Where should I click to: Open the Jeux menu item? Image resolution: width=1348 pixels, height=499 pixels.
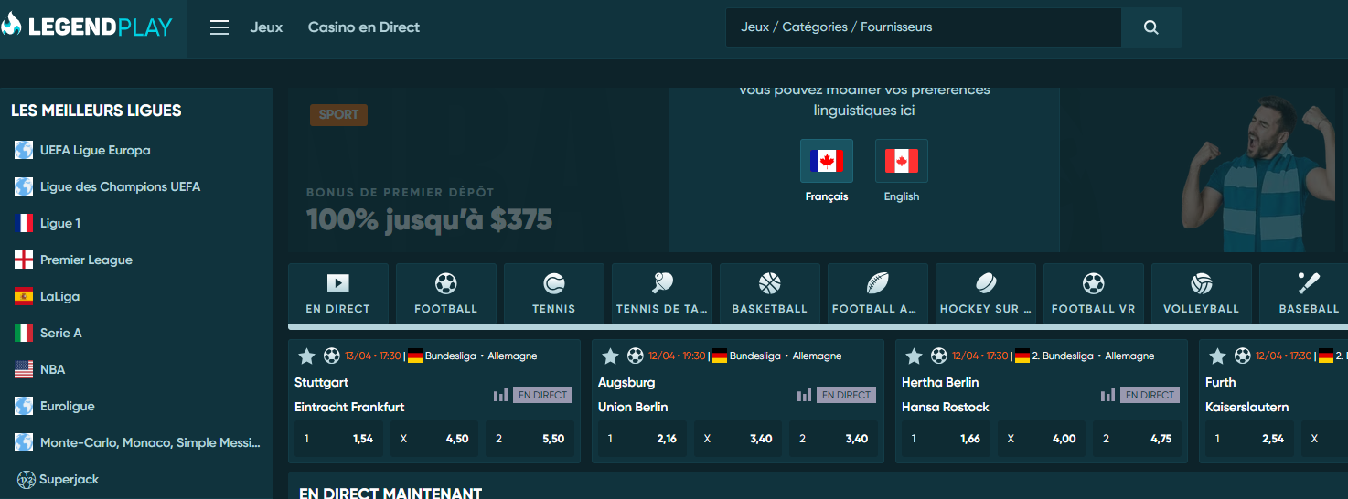[x=266, y=27]
